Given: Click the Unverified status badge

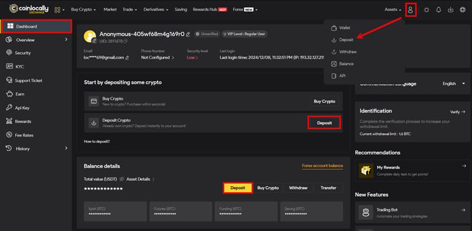Looking at the screenshot, I should pos(206,34).
